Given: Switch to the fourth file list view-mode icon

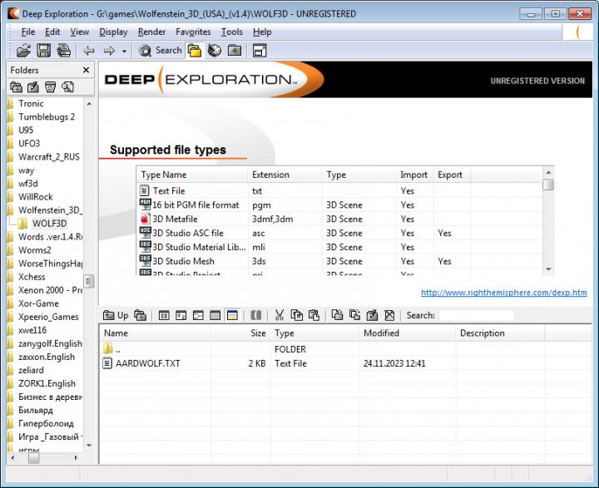Looking at the screenshot, I should coord(215,315).
